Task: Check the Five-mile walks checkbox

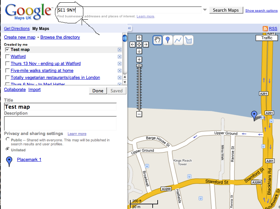Action: tap(7, 71)
